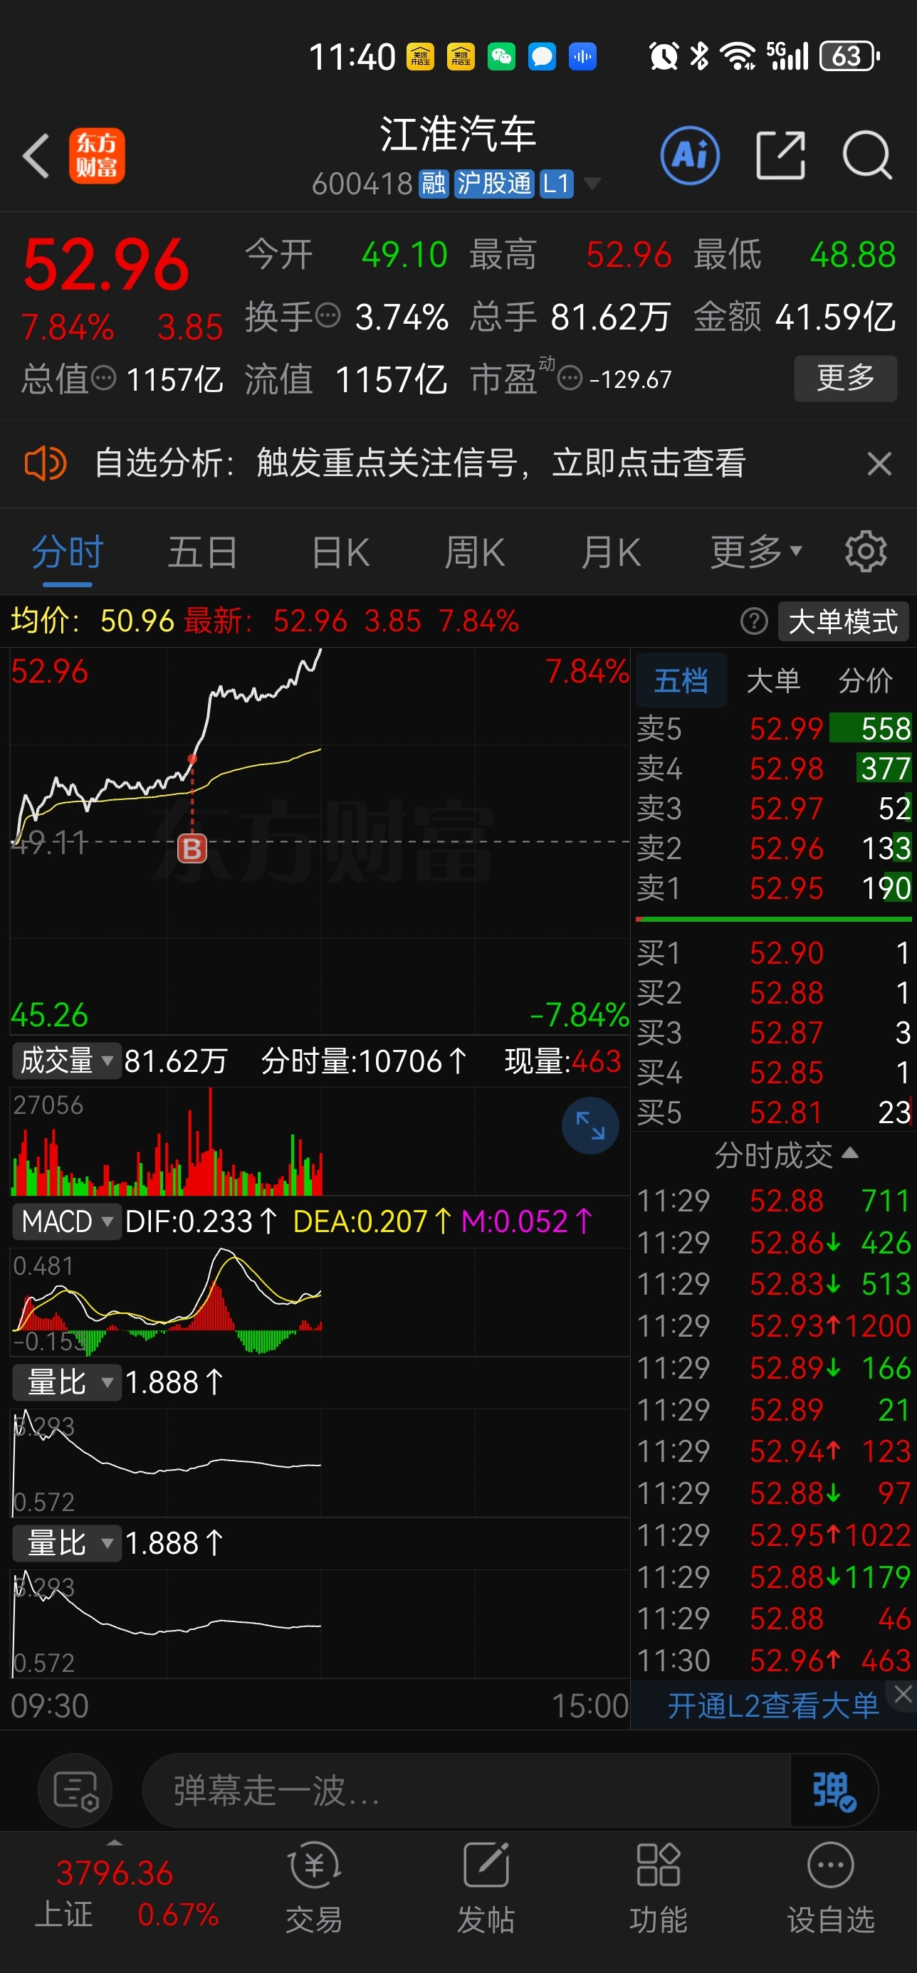Open first 量比 indicator dropdown

(x=67, y=1382)
